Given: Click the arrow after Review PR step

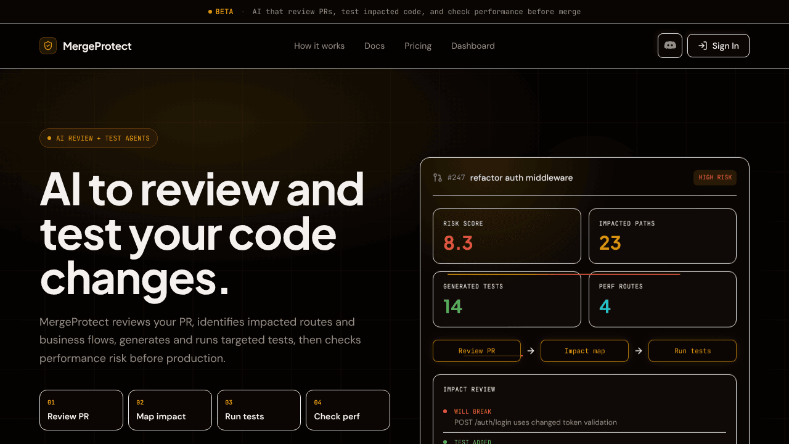Looking at the screenshot, I should pyautogui.click(x=531, y=351).
